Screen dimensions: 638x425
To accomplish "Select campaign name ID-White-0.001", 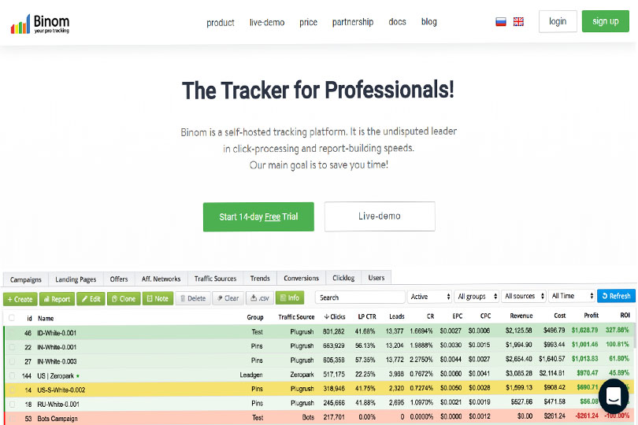I will 57,333.
